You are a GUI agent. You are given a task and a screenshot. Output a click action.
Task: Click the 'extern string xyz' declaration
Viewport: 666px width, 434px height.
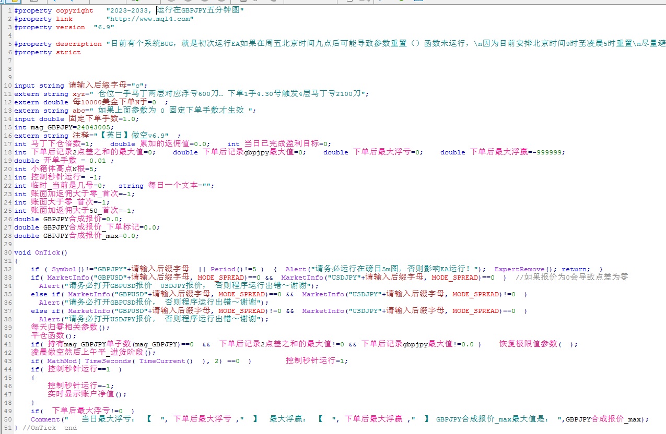coord(192,94)
